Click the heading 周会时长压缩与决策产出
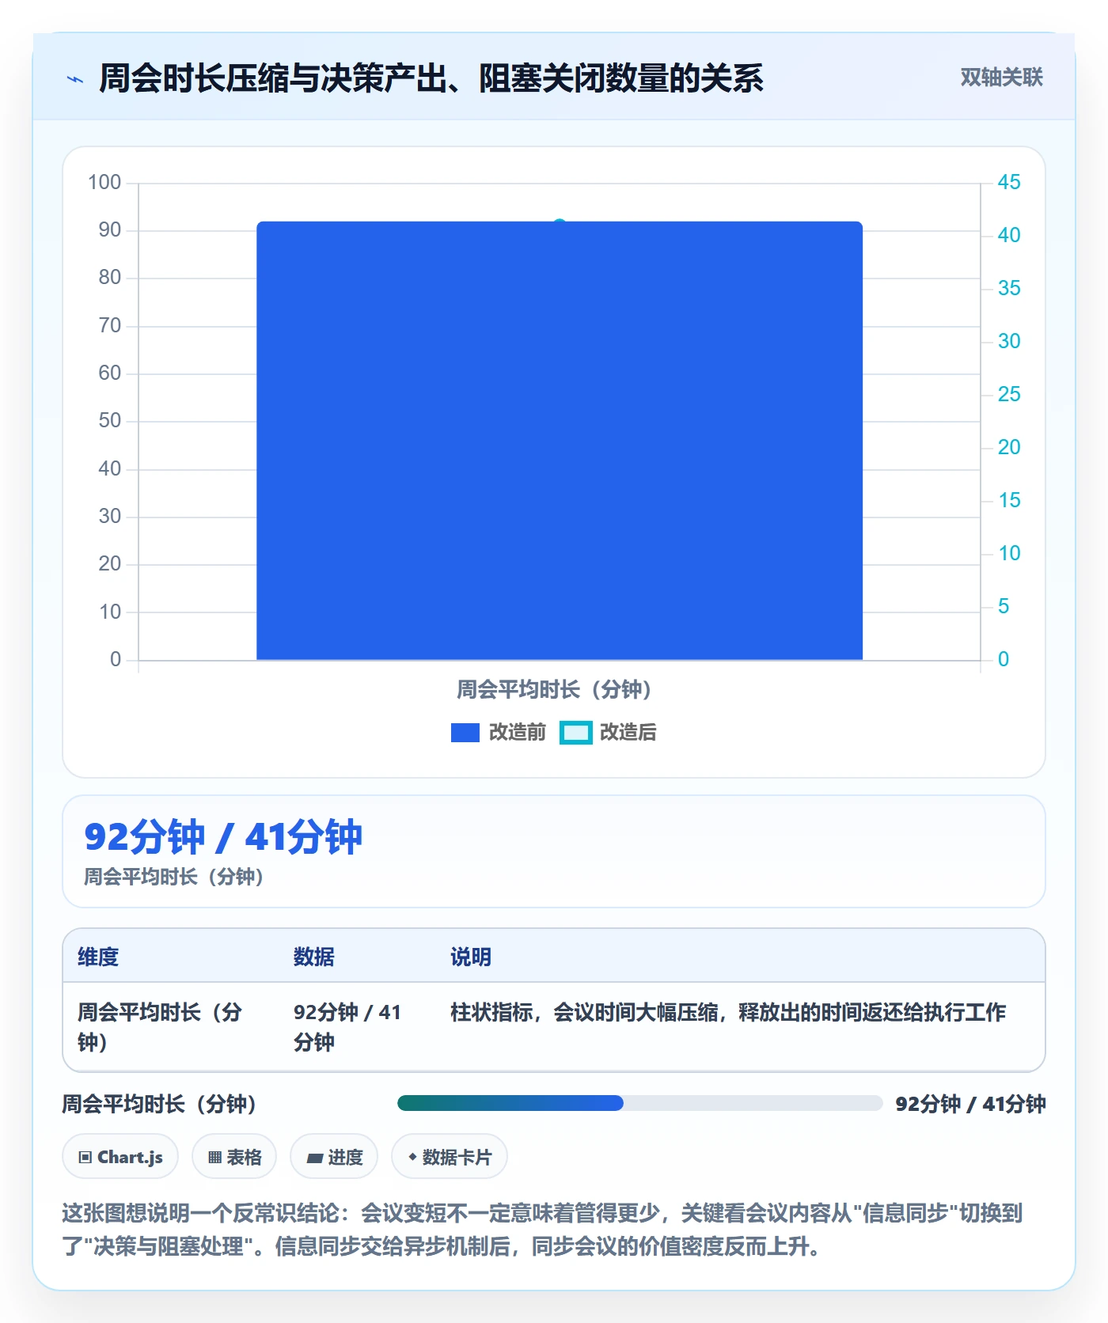1108x1323 pixels. click(x=431, y=78)
